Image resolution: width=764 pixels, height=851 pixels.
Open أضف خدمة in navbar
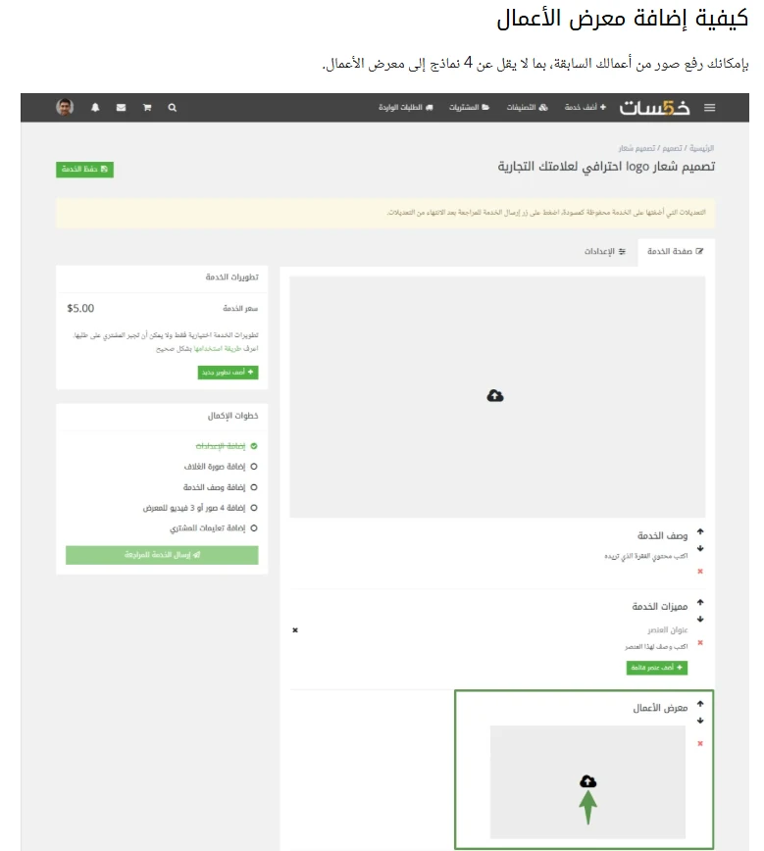[586, 108]
